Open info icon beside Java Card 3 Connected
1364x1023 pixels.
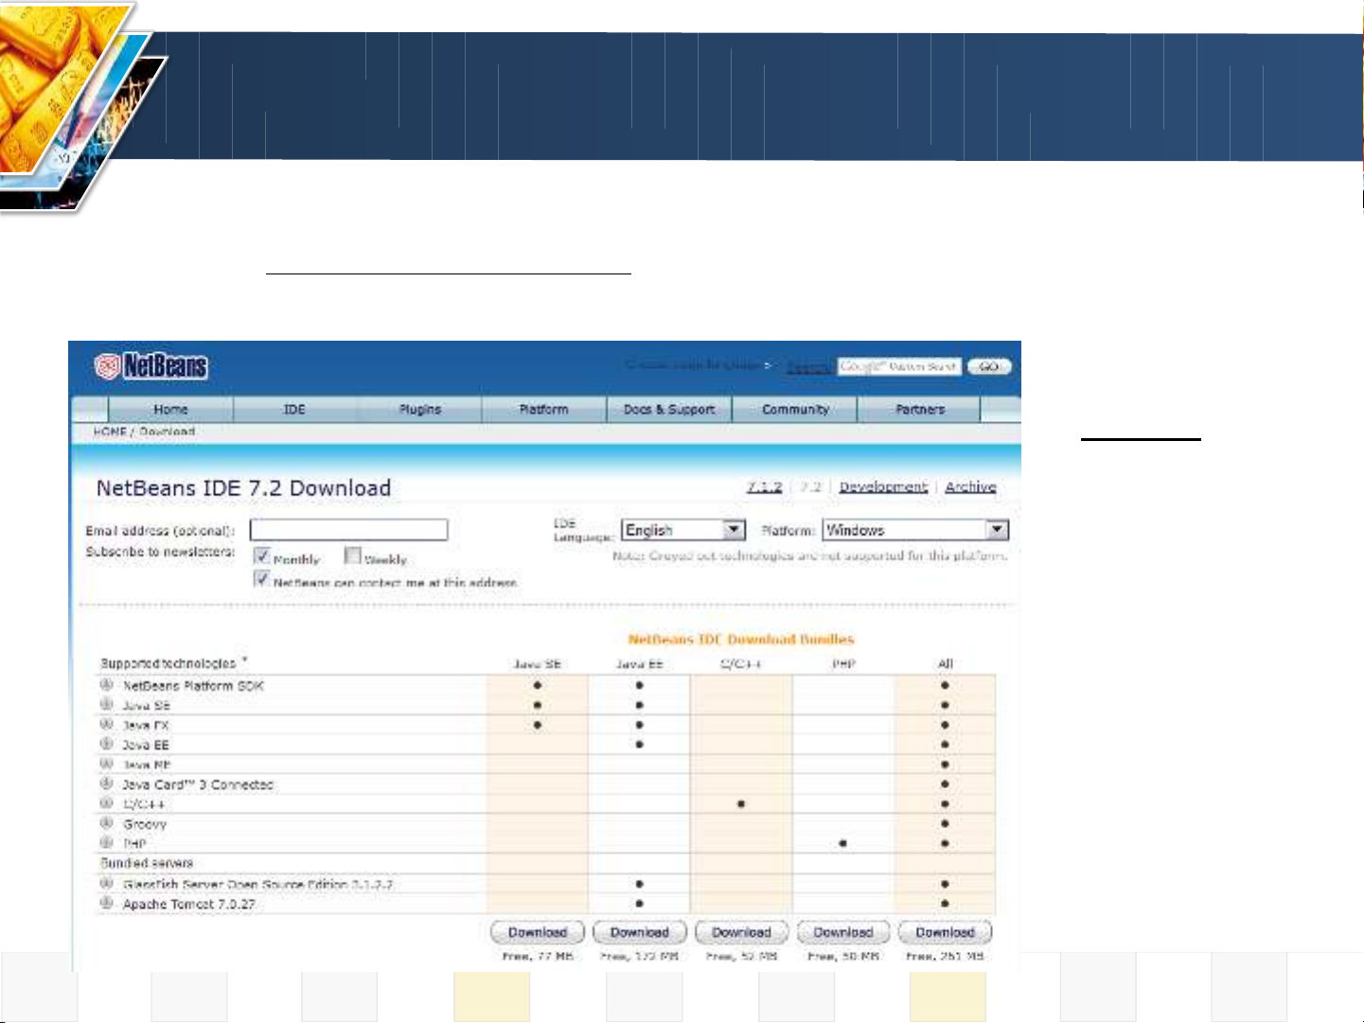[107, 784]
